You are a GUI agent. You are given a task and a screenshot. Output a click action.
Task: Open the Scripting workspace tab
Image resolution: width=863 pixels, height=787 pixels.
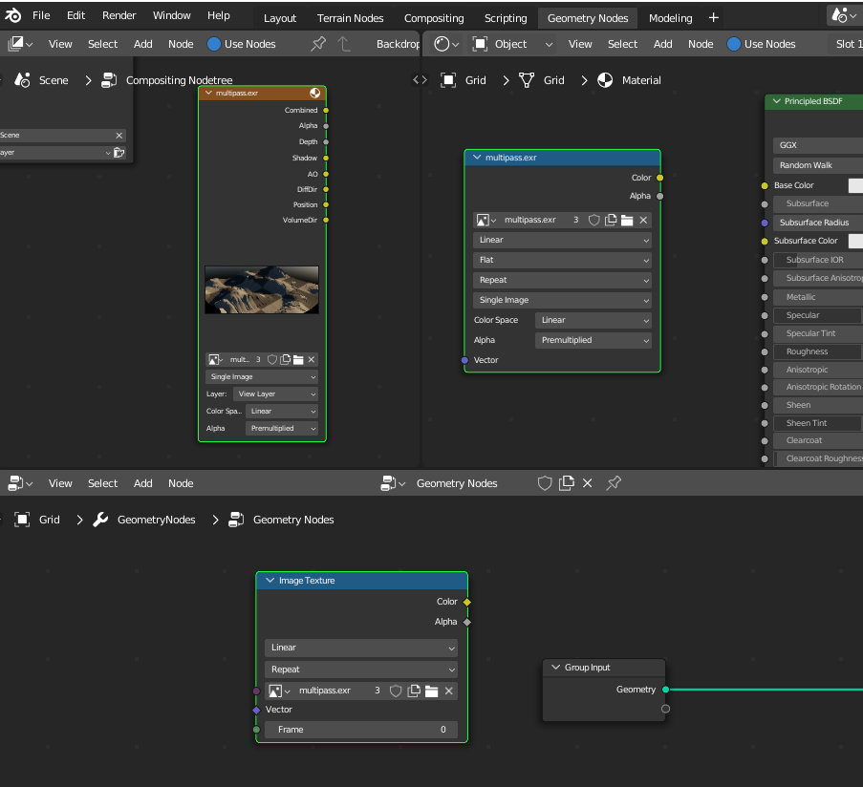[x=506, y=18]
